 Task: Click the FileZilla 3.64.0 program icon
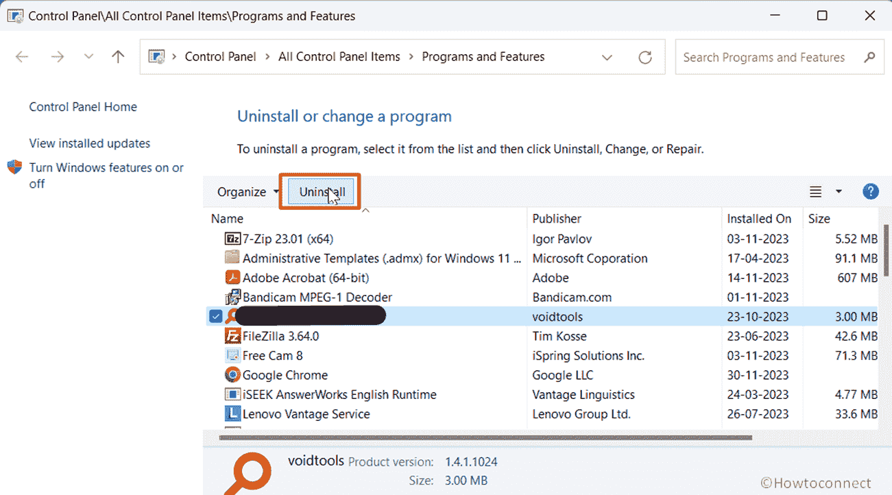tap(232, 336)
